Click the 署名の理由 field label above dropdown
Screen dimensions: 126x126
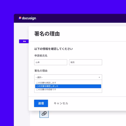click(x=41, y=71)
